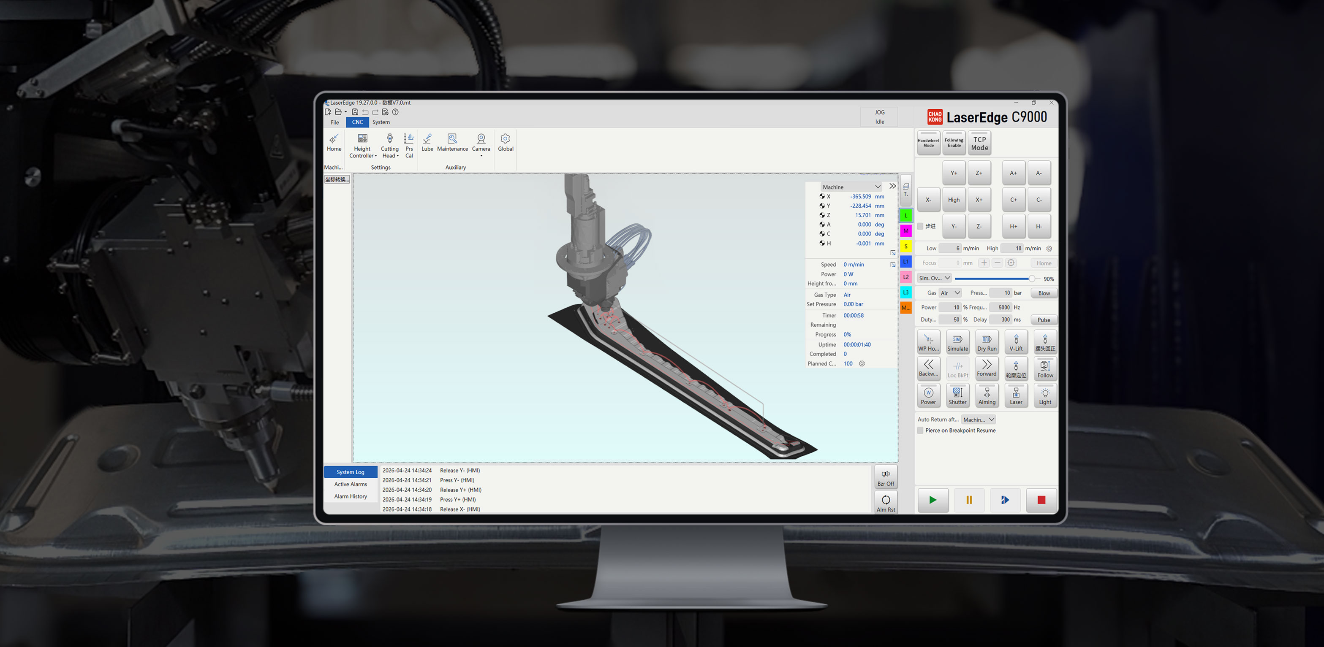Click the Simulate button icon

[x=957, y=340]
